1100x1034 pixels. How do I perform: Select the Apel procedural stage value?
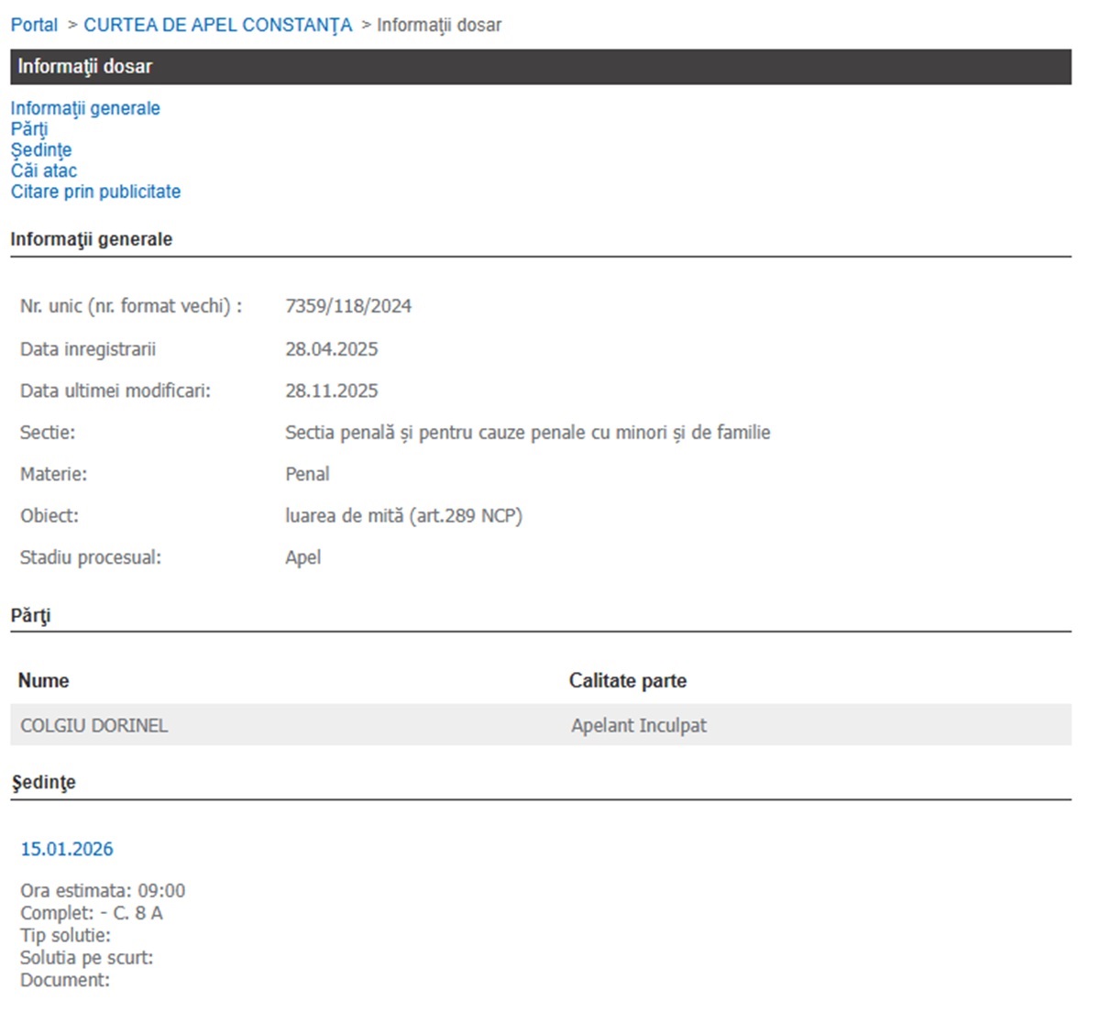tap(303, 557)
